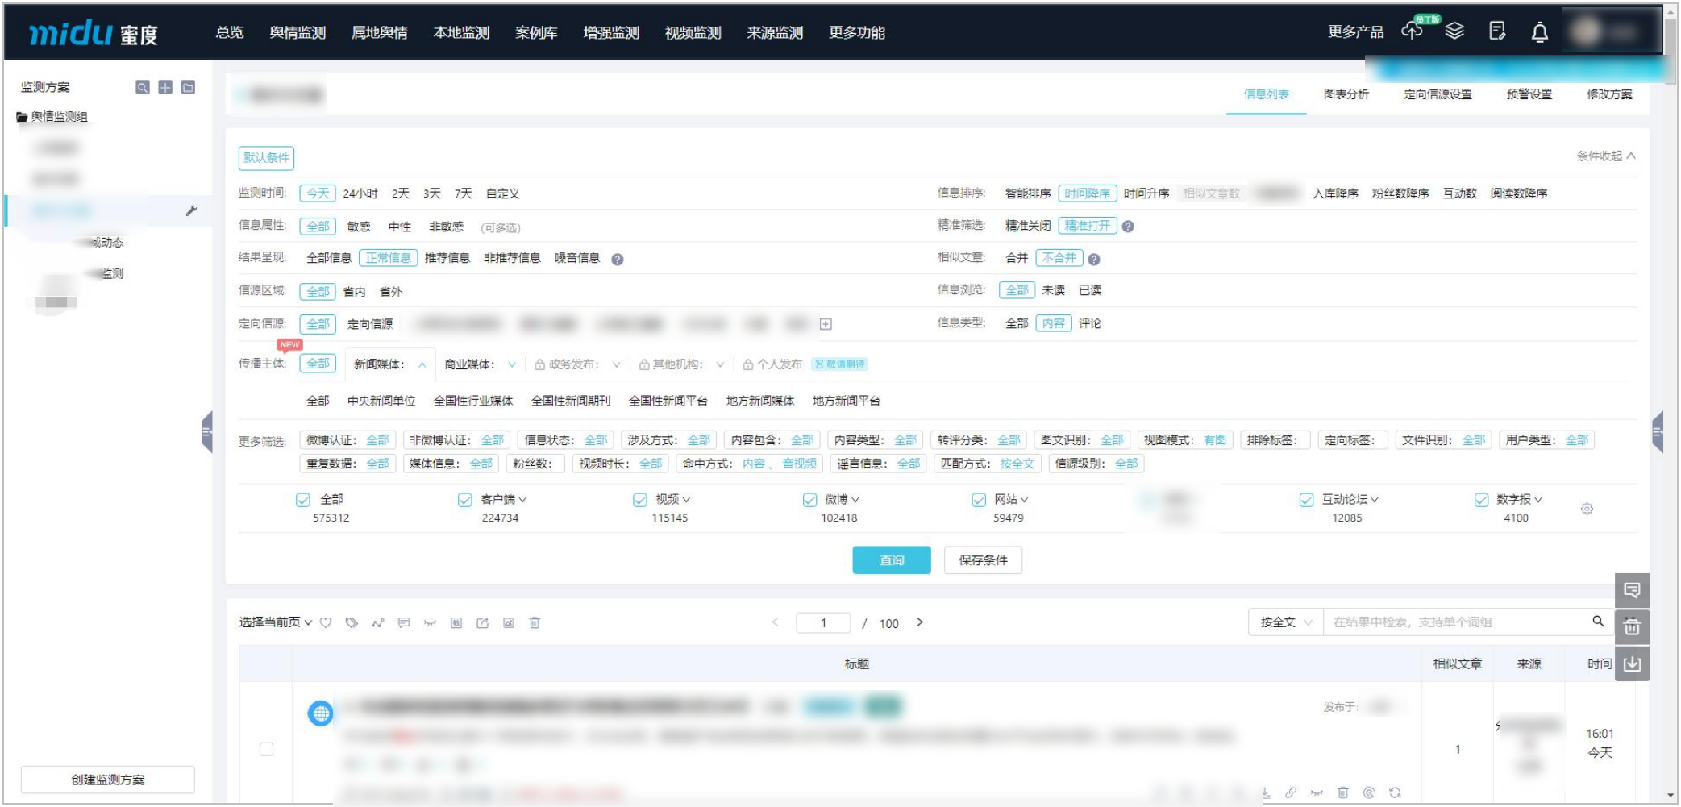Click the search magnifier in the result search box
The width and height of the screenshot is (1681, 807).
pos(1598,621)
